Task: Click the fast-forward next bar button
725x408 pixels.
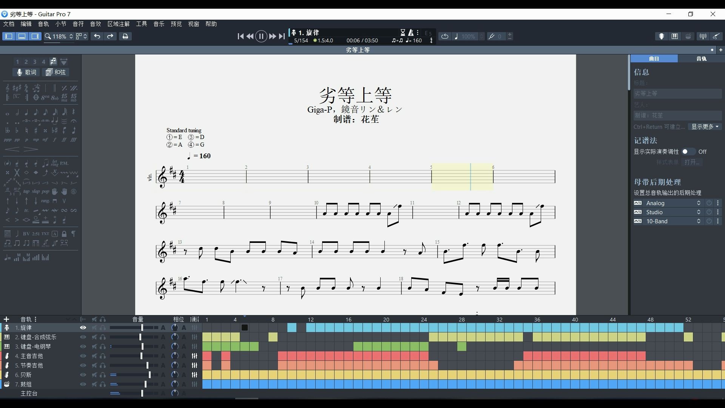Action: [x=272, y=36]
